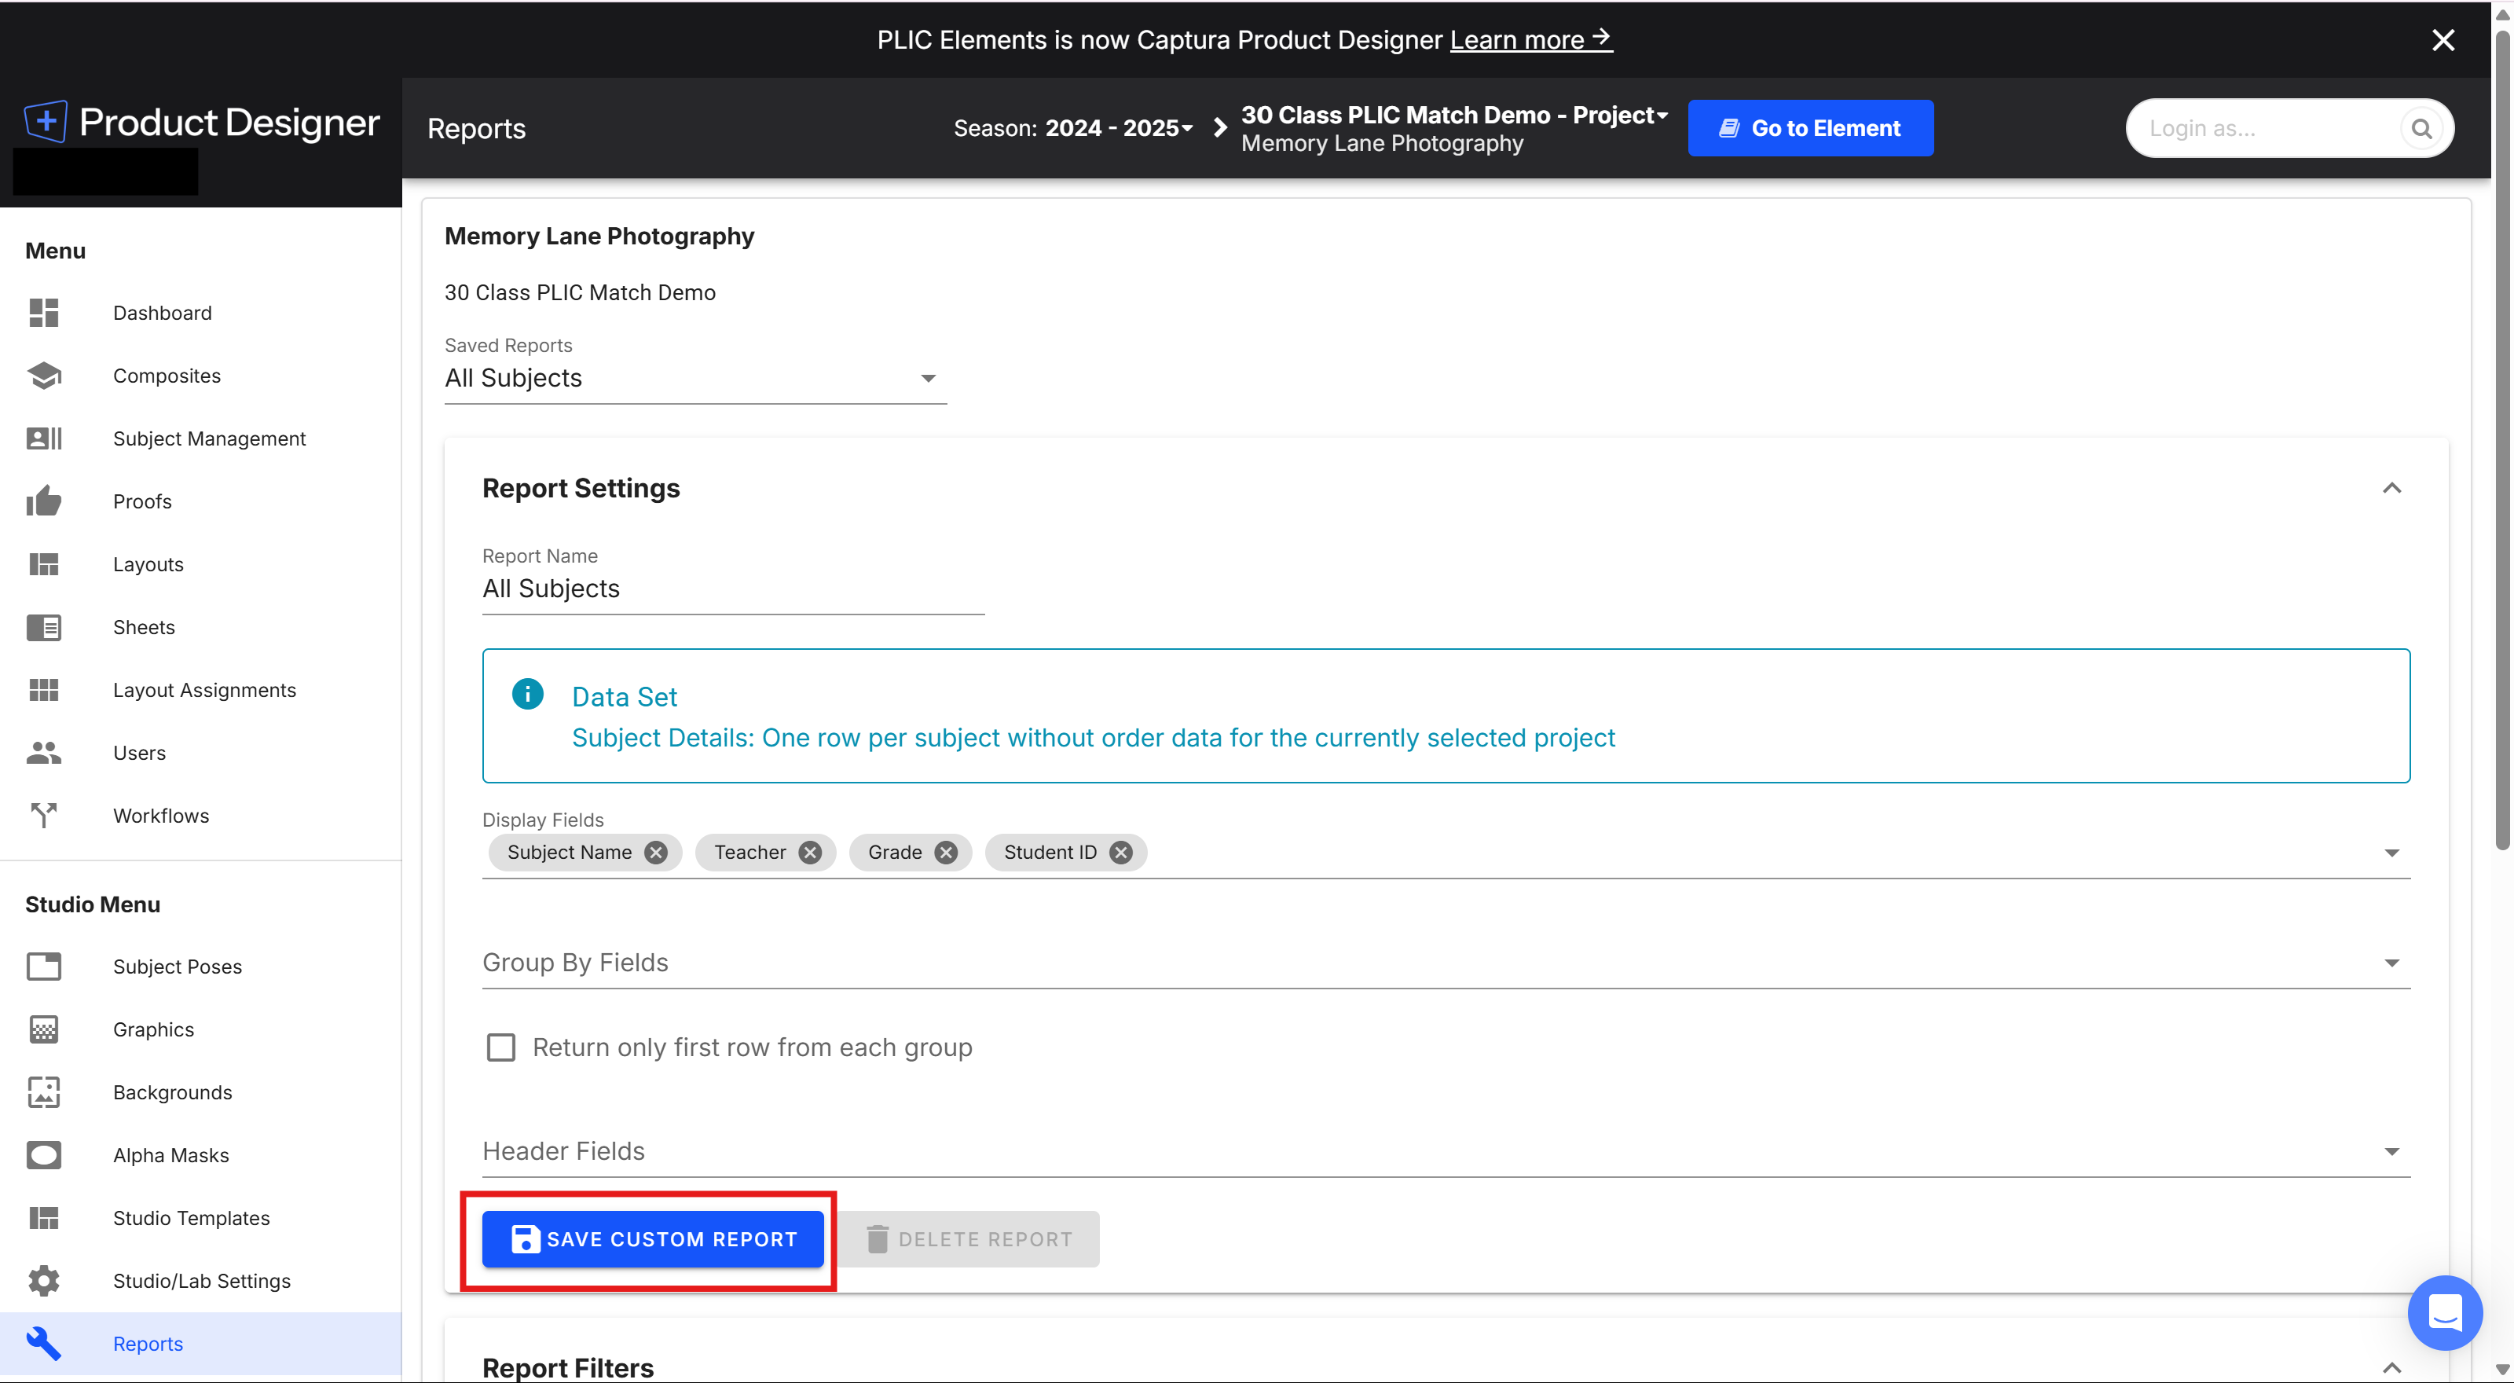This screenshot has width=2514, height=1383.
Task: Dismiss the announcement banner
Action: pyautogui.click(x=2443, y=40)
